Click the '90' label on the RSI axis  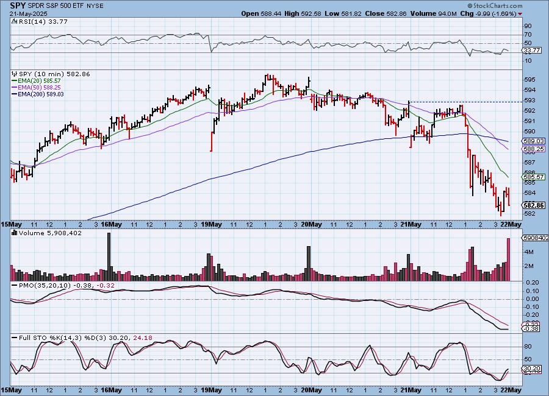coord(528,26)
